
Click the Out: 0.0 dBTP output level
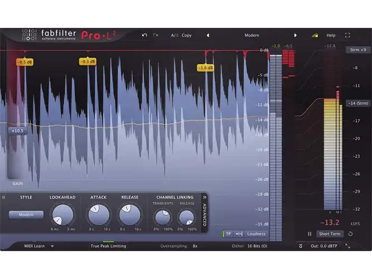[x=324, y=246]
